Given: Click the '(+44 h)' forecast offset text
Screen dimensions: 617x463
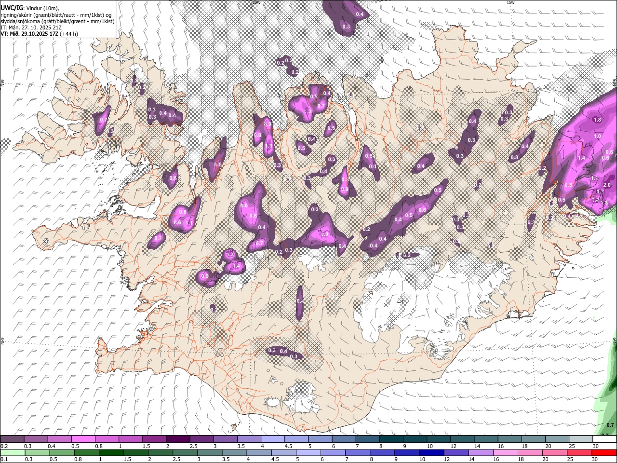Looking at the screenshot, I should pos(69,34).
